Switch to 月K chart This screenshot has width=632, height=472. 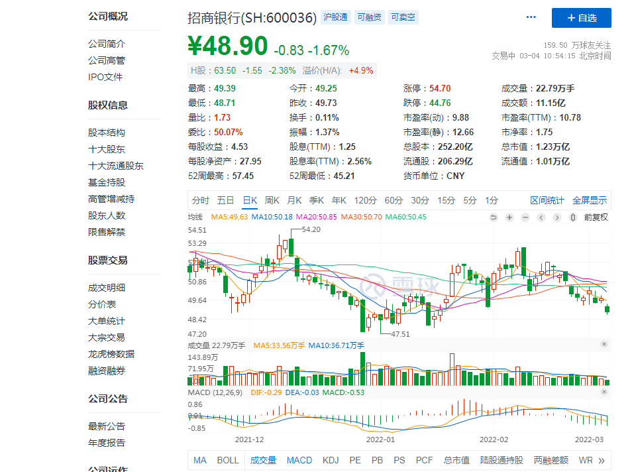pyautogui.click(x=294, y=200)
